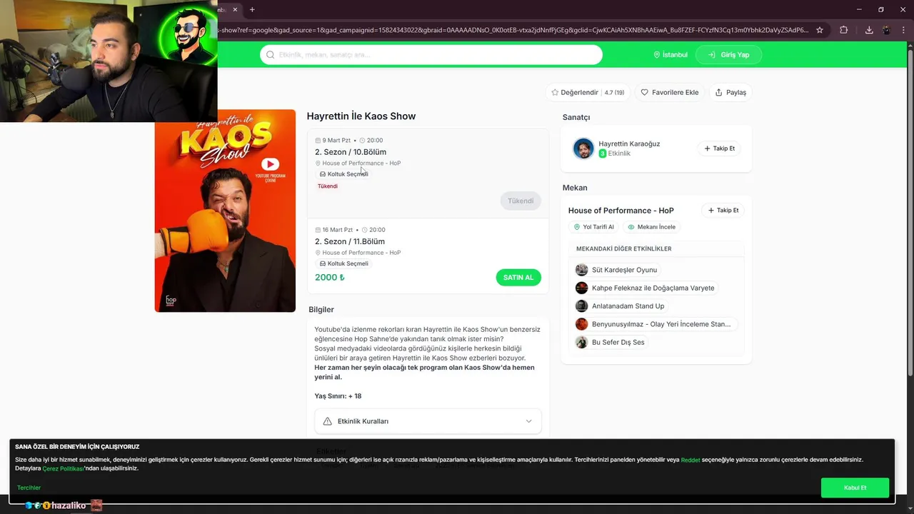Open cookie Tercihler settings
Viewport: 914px width, 514px height.
[x=29, y=488]
